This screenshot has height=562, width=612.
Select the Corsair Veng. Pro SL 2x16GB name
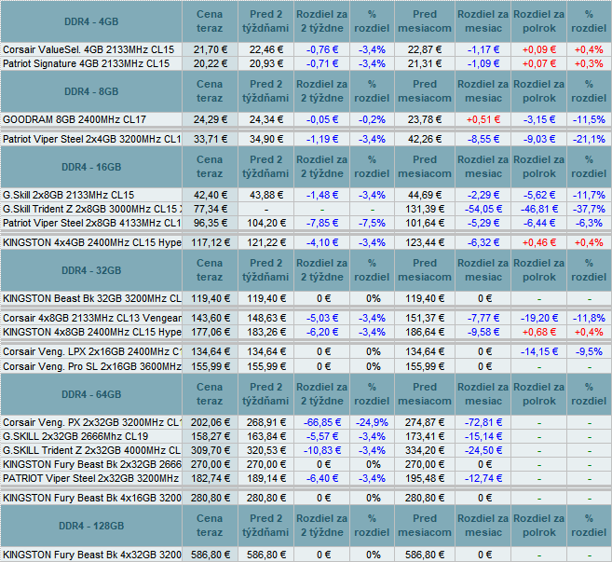point(91,366)
